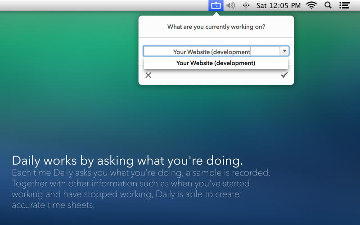Viewport: 360px width, 225px height.
Task: Click the divider line below the prompt title
Action: (x=216, y=37)
